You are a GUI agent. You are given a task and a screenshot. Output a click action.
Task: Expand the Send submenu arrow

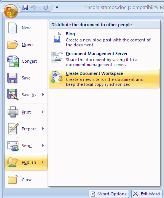click(43, 146)
